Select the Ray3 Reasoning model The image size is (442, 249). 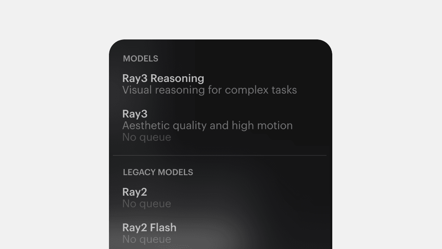163,78
